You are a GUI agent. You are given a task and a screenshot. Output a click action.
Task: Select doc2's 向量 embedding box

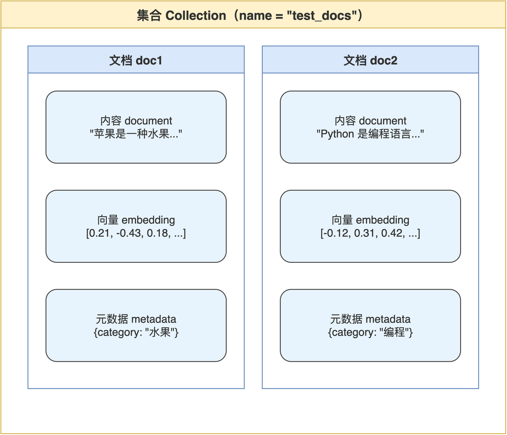pos(370,226)
